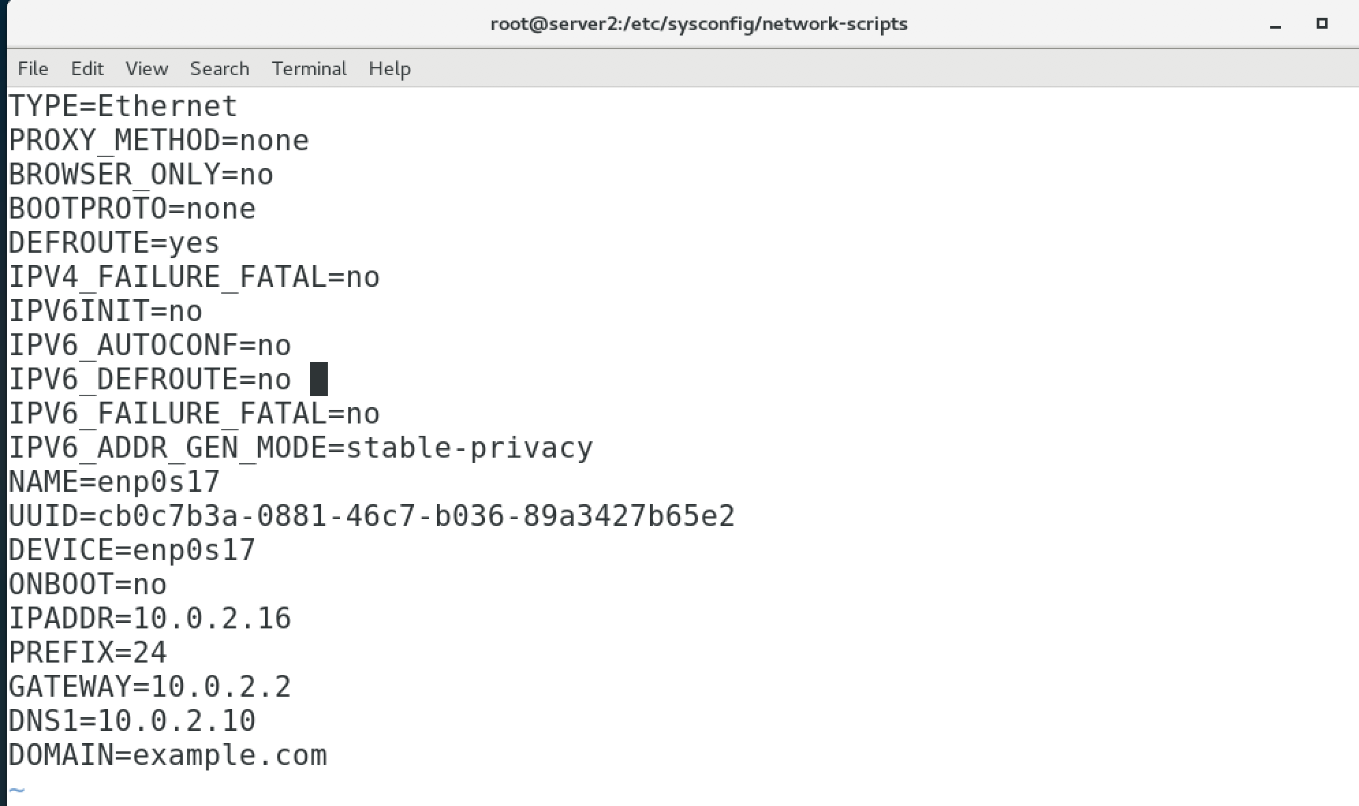This screenshot has height=806, width=1359.
Task: Click the DOMAIN=example.com line
Action: coord(167,755)
